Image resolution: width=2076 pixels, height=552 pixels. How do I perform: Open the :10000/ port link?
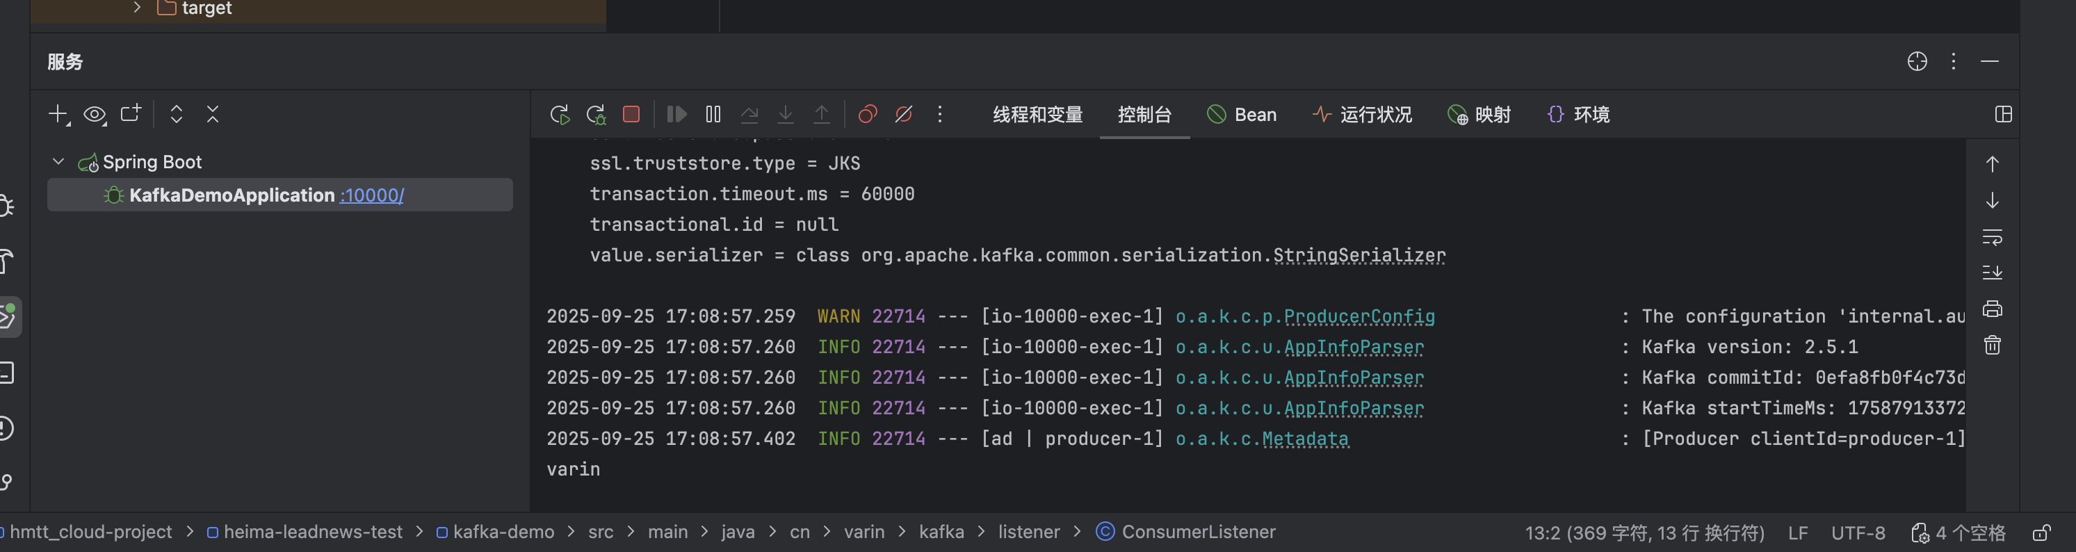tap(371, 195)
